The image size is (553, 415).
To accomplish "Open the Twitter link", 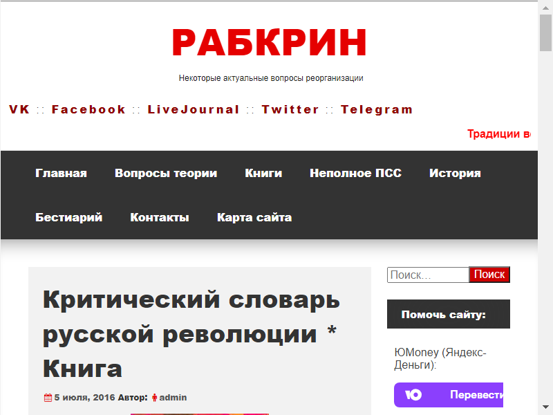I will tap(290, 109).
